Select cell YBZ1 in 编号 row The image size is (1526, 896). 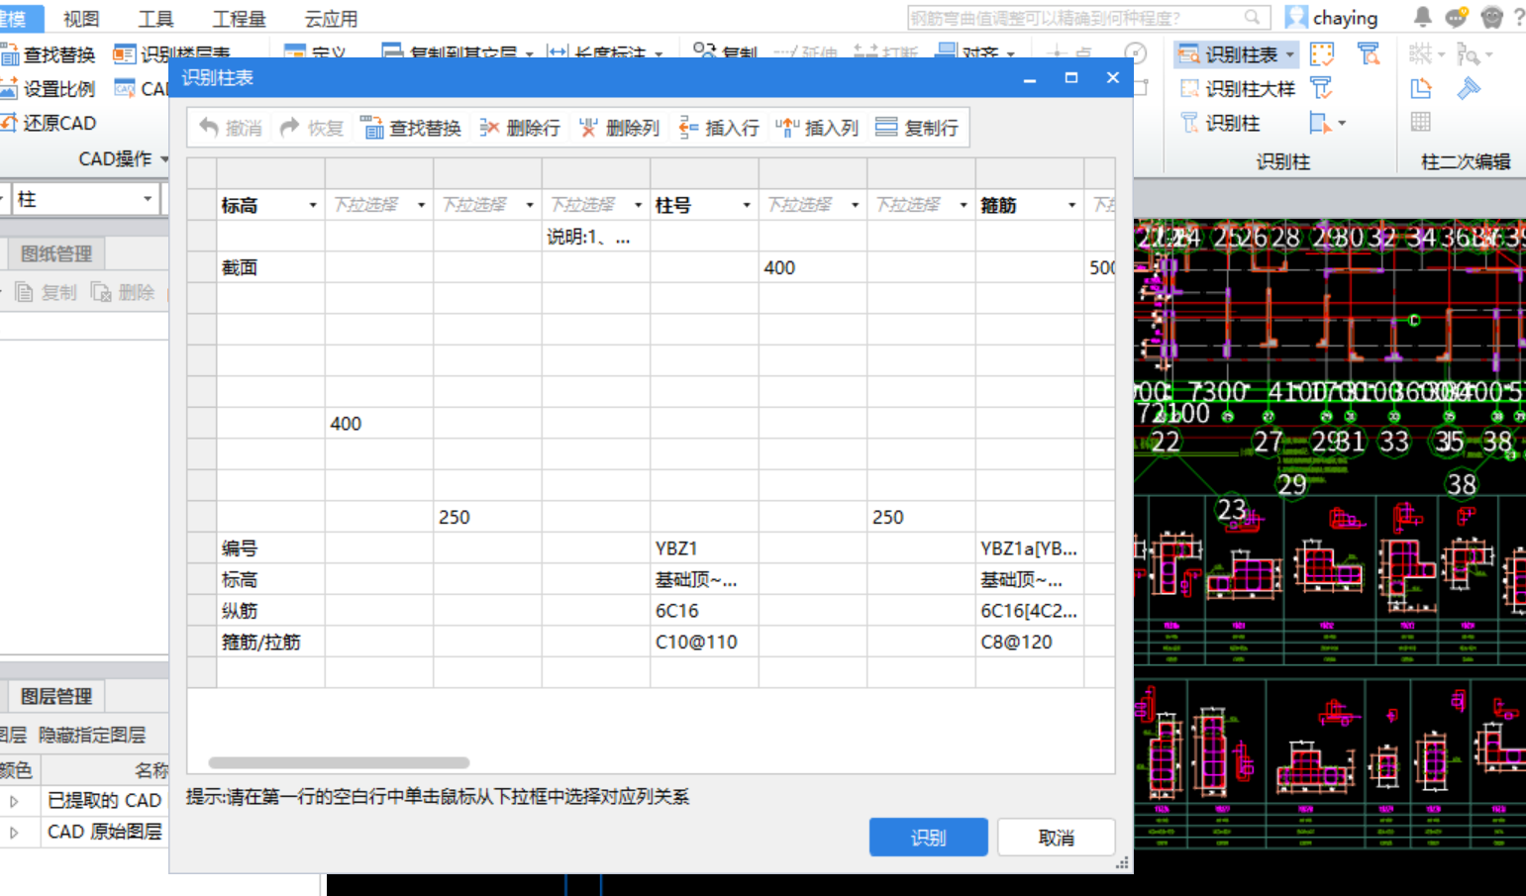tap(704, 548)
